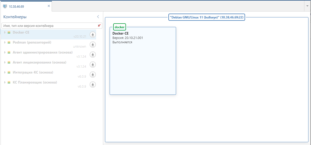Click the download icon for Docker-CE

[x=93, y=35]
